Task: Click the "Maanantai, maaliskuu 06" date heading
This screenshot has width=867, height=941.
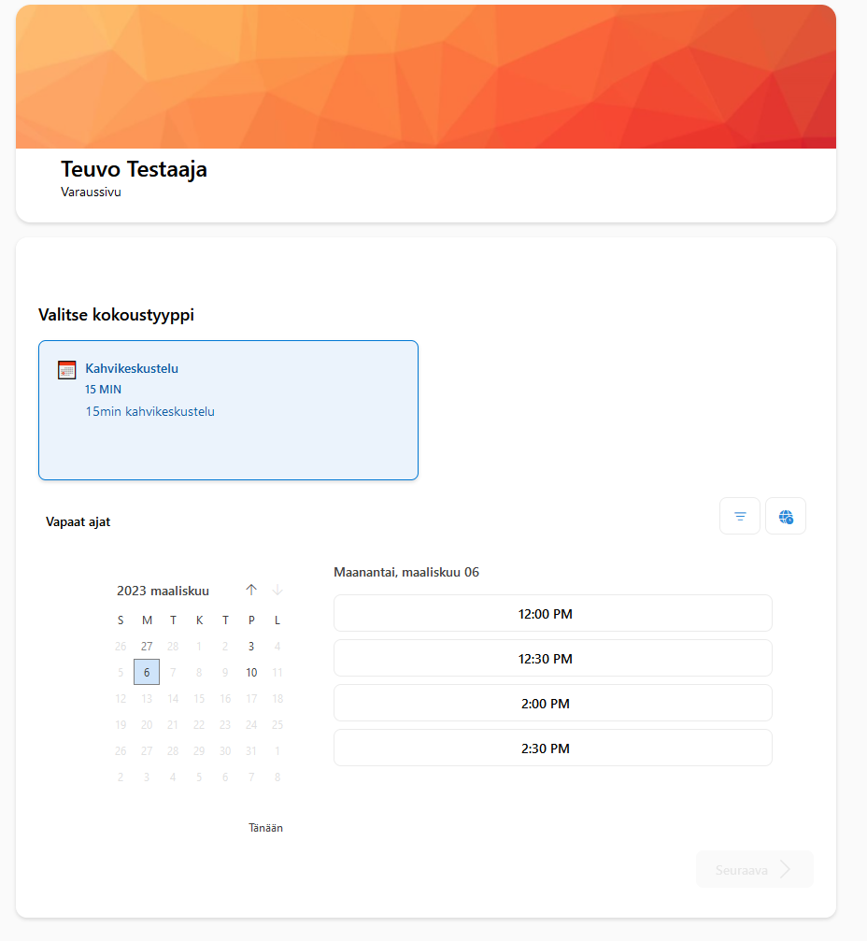Action: (x=406, y=572)
